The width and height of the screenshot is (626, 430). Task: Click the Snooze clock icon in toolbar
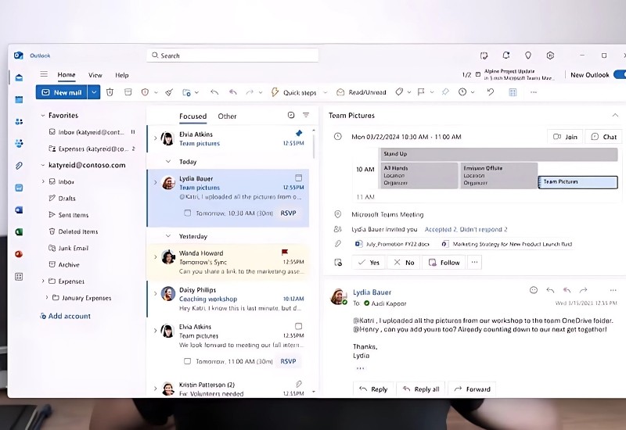(x=462, y=91)
